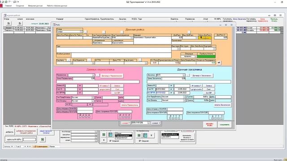Tick Д checkbox under carrier 'Дата получения ПОЧТОЙ'
Image resolution: width=287 pixels, height=161 pixels.
(120, 117)
